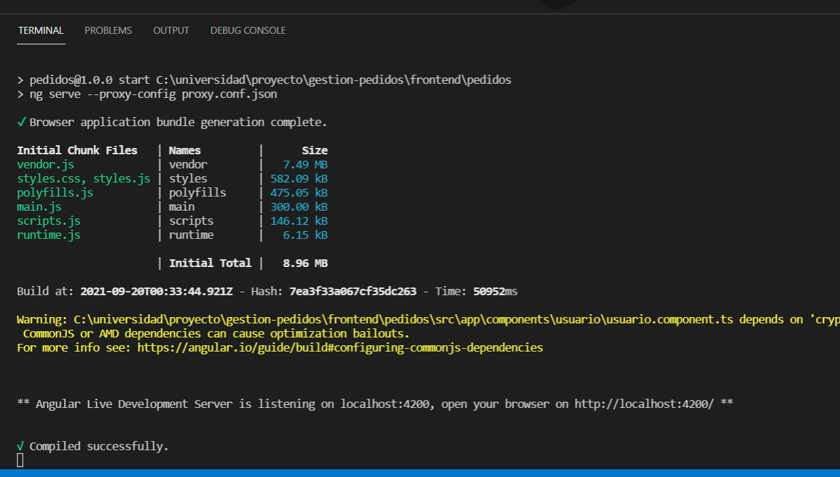Click the 'styles.css, styles.js' file entry
The width and height of the screenshot is (840, 477).
(x=84, y=179)
